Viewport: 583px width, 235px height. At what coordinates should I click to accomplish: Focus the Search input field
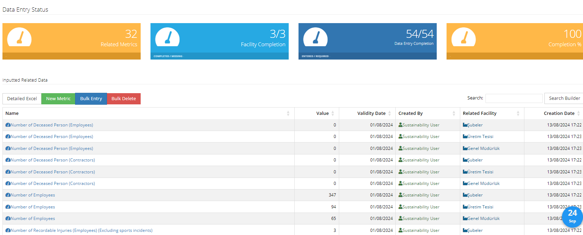pyautogui.click(x=514, y=98)
